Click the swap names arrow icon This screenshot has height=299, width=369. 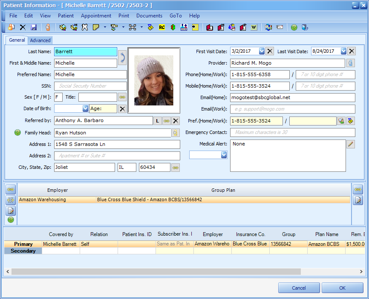click(x=122, y=57)
